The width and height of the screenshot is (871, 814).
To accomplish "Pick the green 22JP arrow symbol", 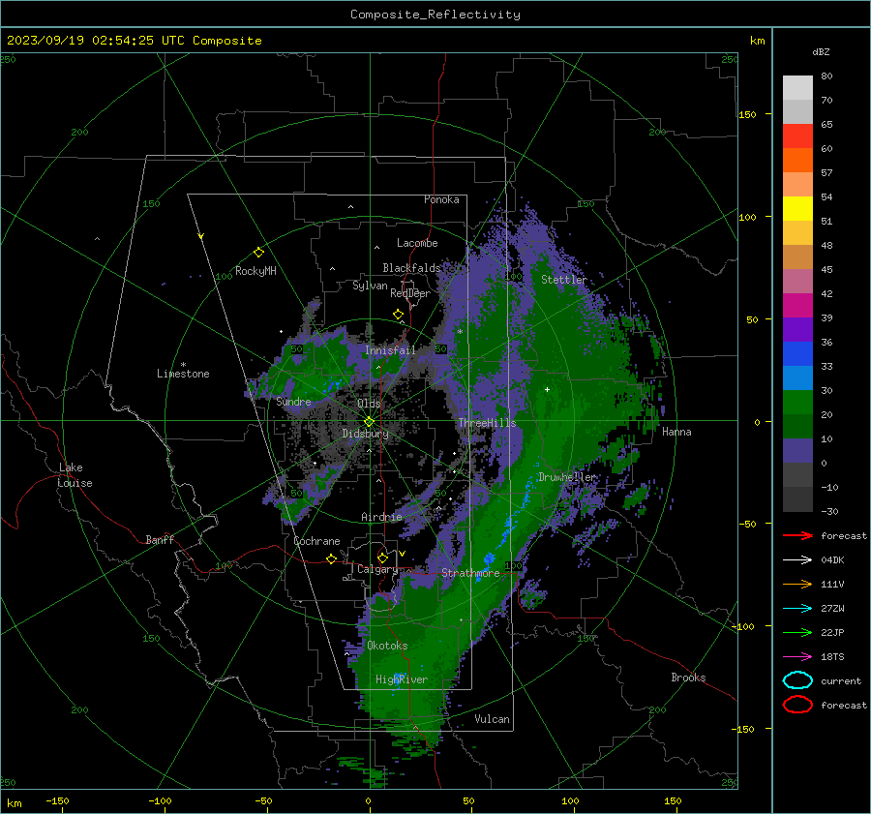I will [x=797, y=632].
